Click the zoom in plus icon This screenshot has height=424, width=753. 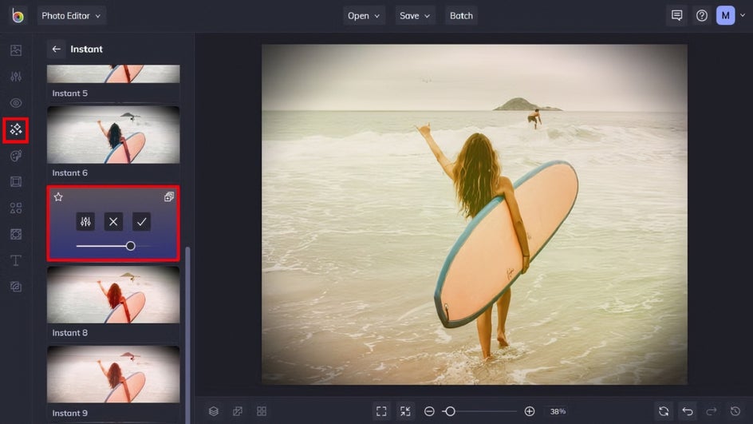pyautogui.click(x=529, y=411)
